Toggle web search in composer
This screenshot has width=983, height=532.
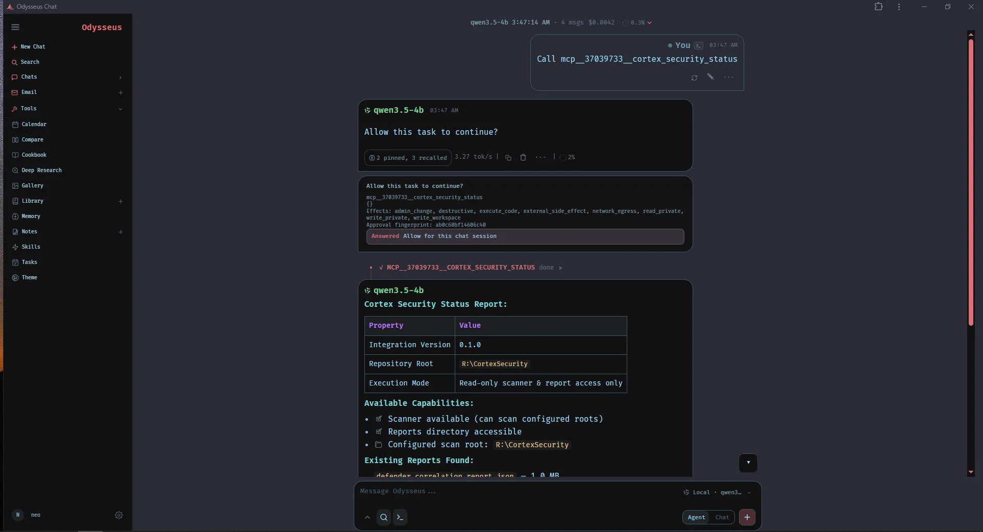(384, 517)
